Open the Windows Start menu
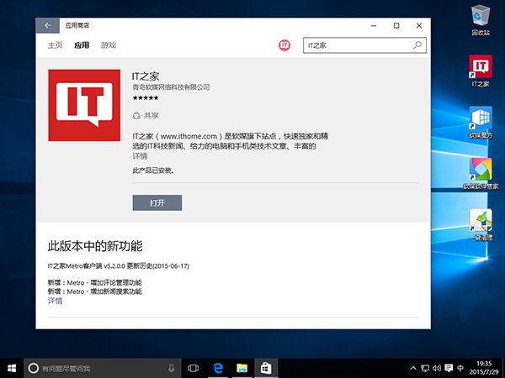 pyautogui.click(x=12, y=368)
